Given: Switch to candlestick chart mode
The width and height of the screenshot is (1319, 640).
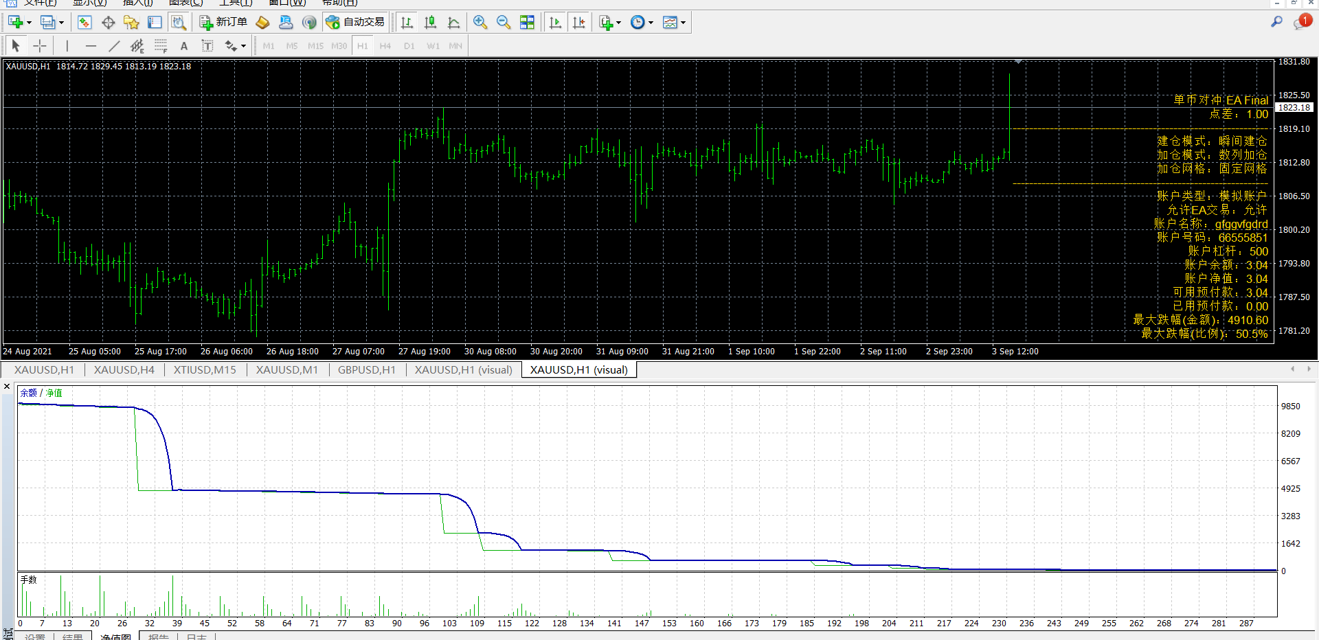Looking at the screenshot, I should 430,23.
